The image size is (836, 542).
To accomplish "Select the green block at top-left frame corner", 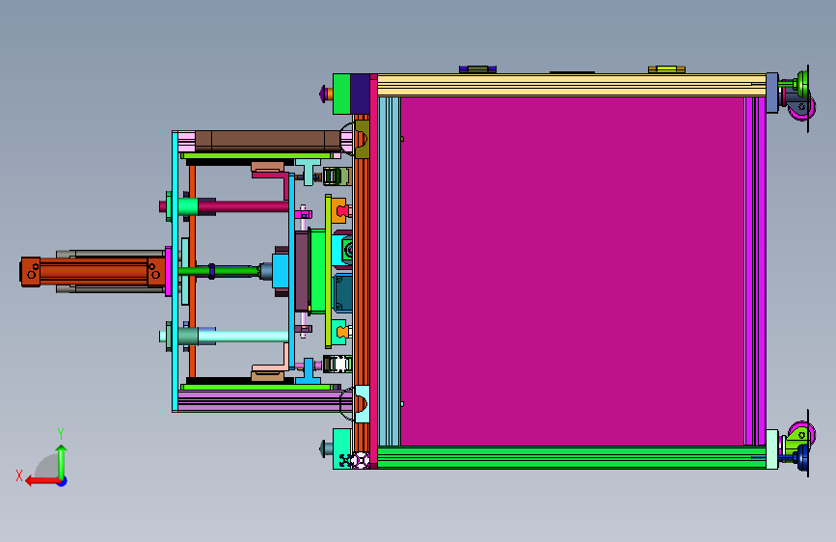I will pos(341,94).
